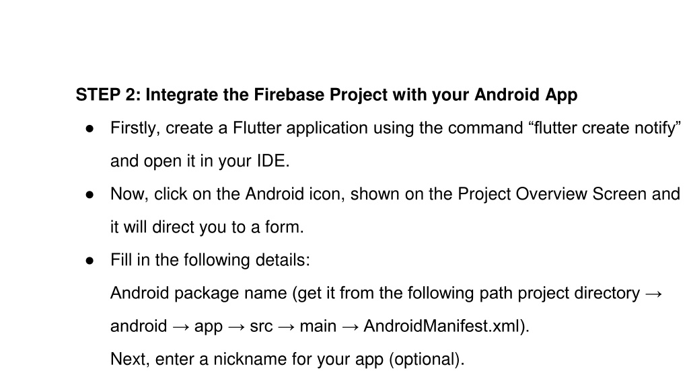Click the first bullet point marker
689x387 pixels.
(89, 128)
